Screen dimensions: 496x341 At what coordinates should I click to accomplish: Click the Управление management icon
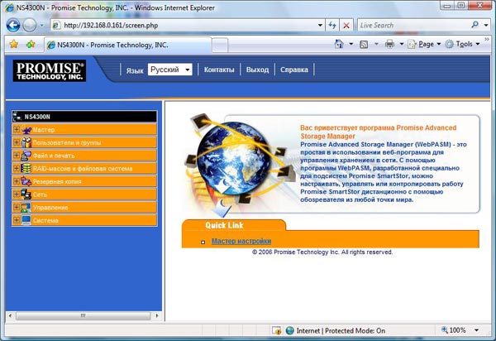pos(26,208)
